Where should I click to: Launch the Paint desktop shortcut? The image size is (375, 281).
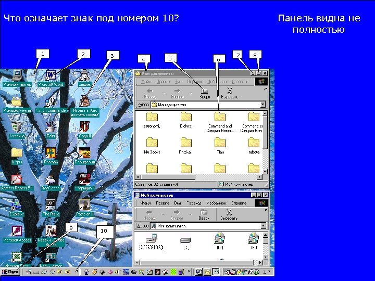coord(51,130)
